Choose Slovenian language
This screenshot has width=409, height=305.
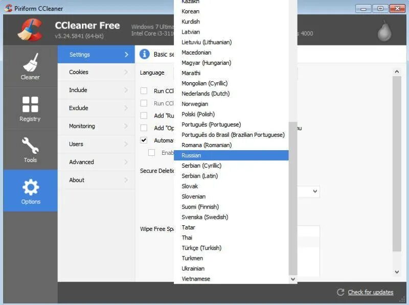(x=231, y=197)
